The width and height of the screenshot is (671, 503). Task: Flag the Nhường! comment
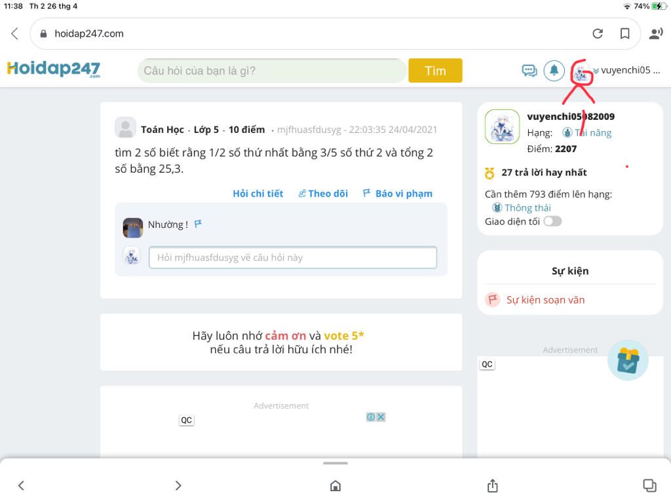(x=198, y=224)
